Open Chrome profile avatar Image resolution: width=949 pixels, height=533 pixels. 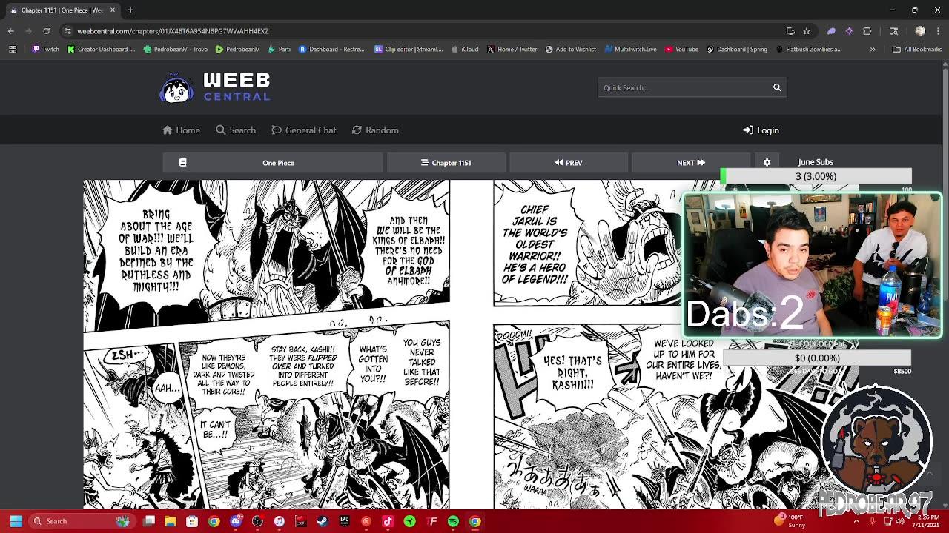coord(920,31)
